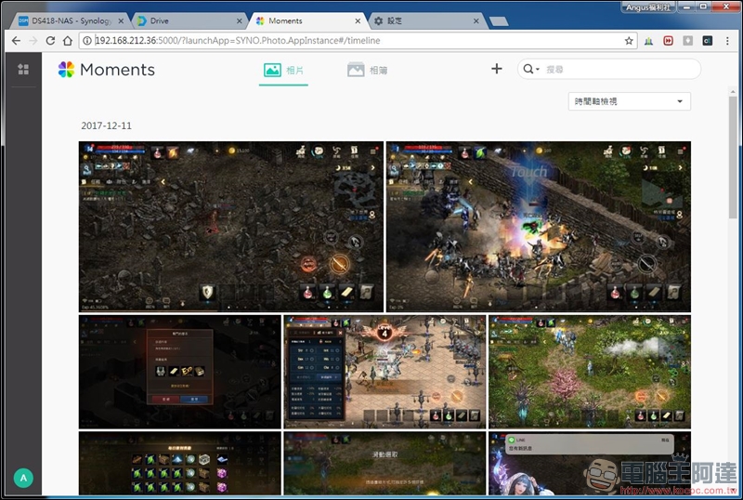Click the scrollbar up arrow
Screen dimensions: 743x500
point(733,91)
